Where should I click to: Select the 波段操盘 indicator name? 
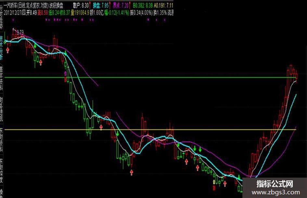click(56, 5)
